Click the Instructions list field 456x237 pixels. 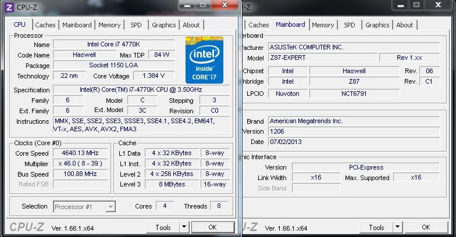click(x=141, y=125)
